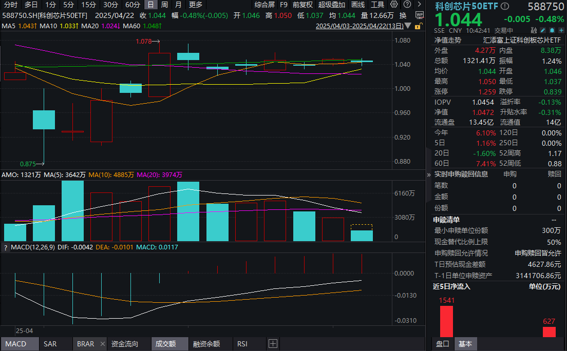The height and width of the screenshot is (351, 567).
Task: Click the plus icon after the RSI tab
Action: click(273, 344)
